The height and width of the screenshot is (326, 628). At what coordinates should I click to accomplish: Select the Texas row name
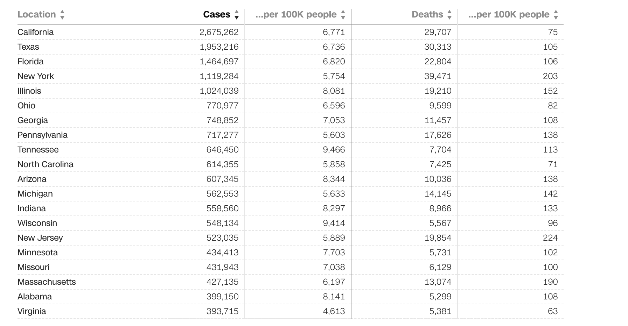pyautogui.click(x=28, y=47)
